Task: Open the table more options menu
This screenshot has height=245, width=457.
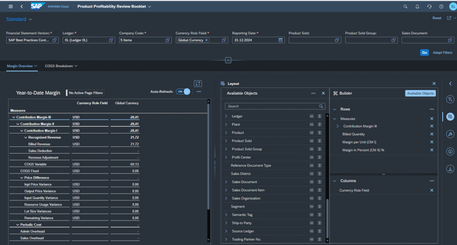Action: (199, 91)
